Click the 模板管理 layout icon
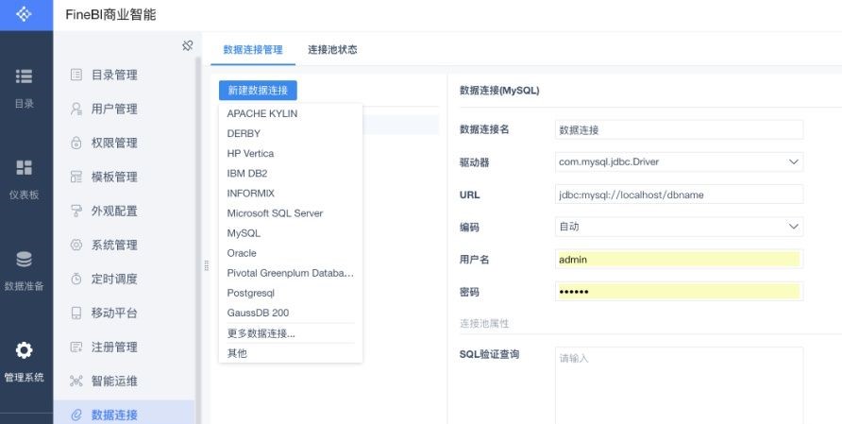This screenshot has width=842, height=424. (x=76, y=177)
